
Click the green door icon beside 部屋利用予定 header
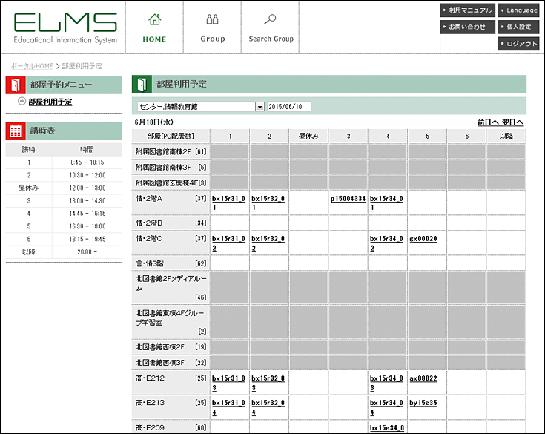click(142, 84)
